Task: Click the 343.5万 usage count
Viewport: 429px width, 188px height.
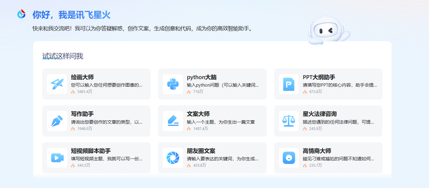Action: [84, 165]
